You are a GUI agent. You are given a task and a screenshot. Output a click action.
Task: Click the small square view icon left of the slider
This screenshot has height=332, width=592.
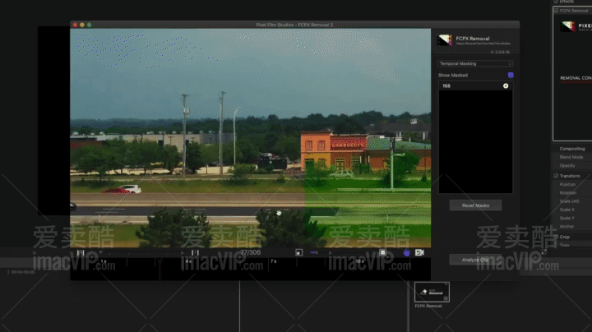pos(298,252)
